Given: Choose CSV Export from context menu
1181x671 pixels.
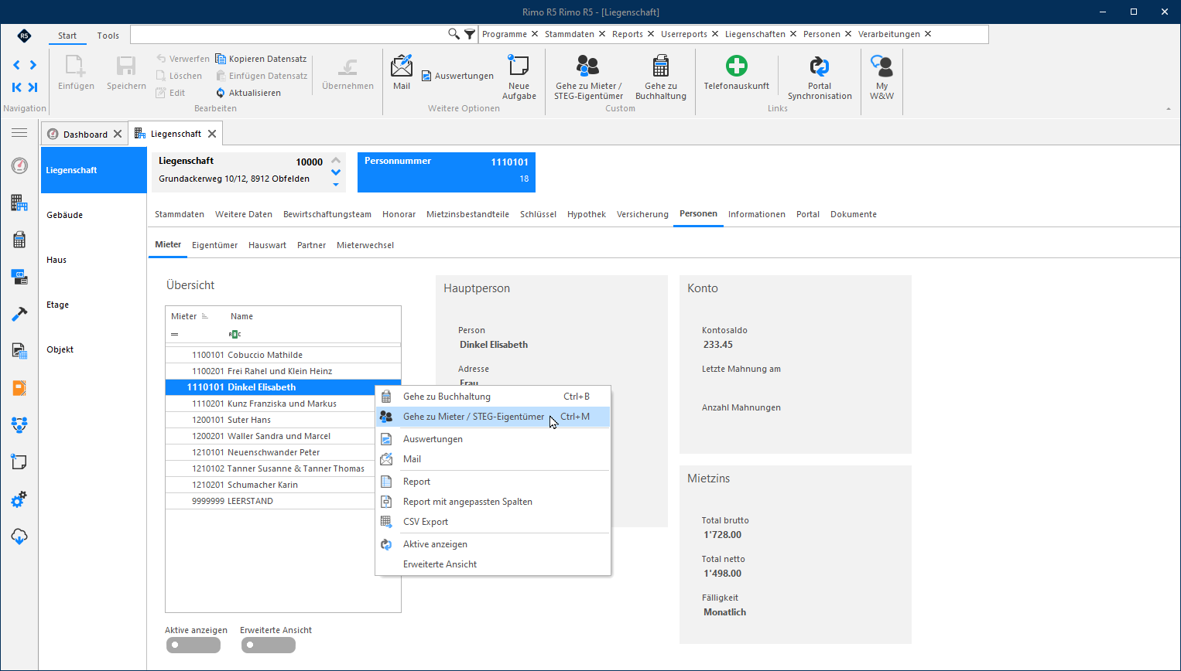Looking at the screenshot, I should [493, 522].
